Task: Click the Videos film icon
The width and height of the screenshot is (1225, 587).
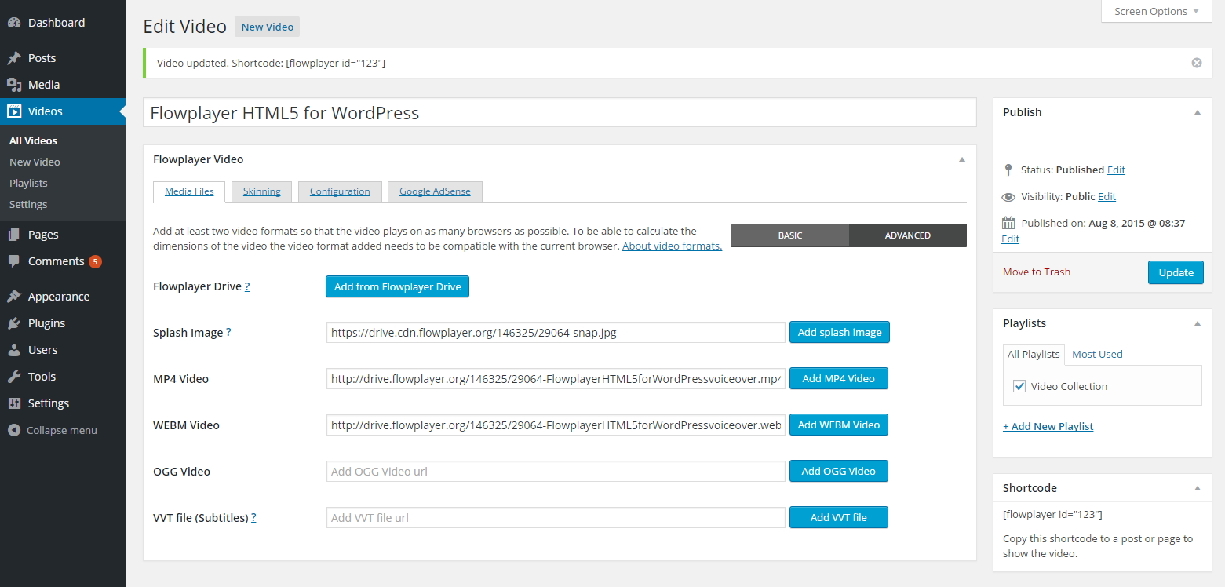Action: tap(14, 111)
